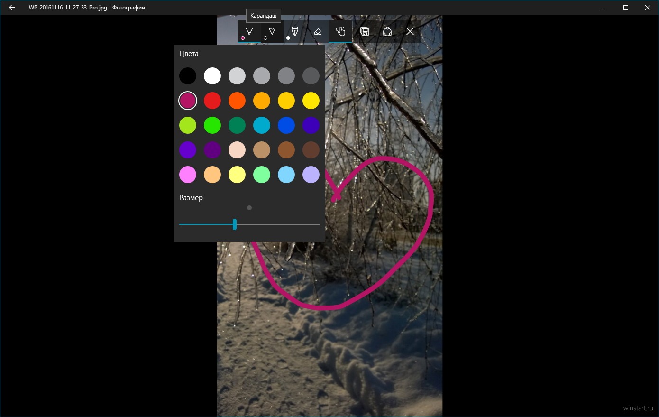The height and width of the screenshot is (417, 659).
Task: Click the photo file name in title bar
Action: tap(68, 8)
